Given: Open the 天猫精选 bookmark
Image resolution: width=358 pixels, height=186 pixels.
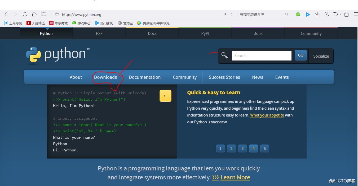Looking at the screenshot, I should [36, 23].
